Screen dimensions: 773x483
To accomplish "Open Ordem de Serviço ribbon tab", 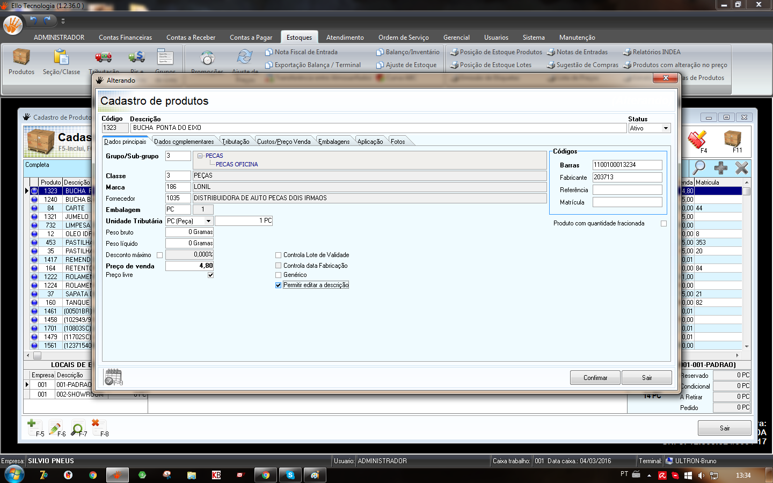I will click(403, 38).
